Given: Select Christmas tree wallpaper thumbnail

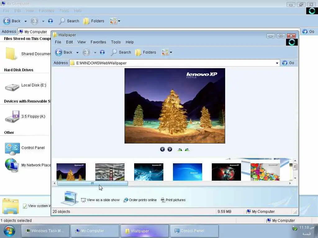Looking at the screenshot, I should [71, 172].
